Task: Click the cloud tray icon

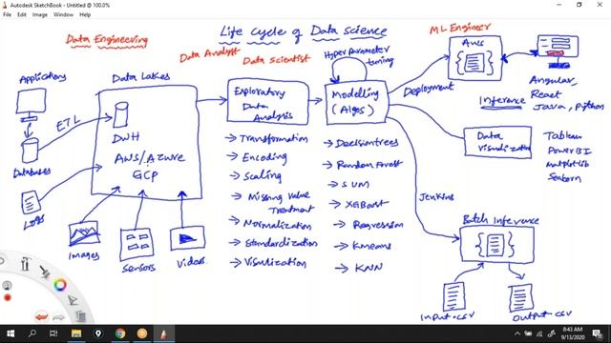Action: pyautogui.click(x=528, y=333)
